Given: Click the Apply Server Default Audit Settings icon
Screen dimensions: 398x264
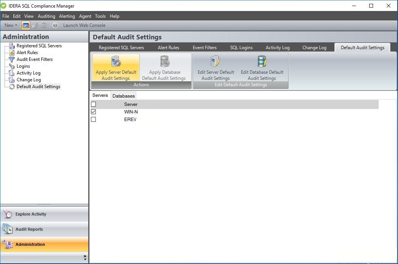Looking at the screenshot, I should tap(116, 61).
